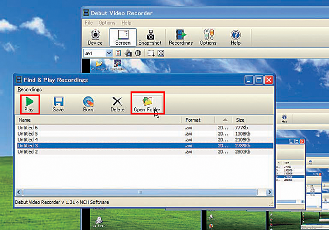Open the Options tools icon in Debut
This screenshot has height=230, width=329.
208,37
